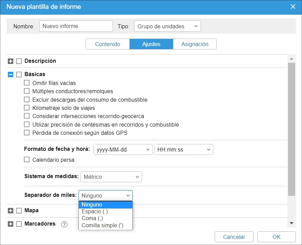Select "Coma (,)" as thousands separator
The image size is (302, 245).
click(x=92, y=218)
